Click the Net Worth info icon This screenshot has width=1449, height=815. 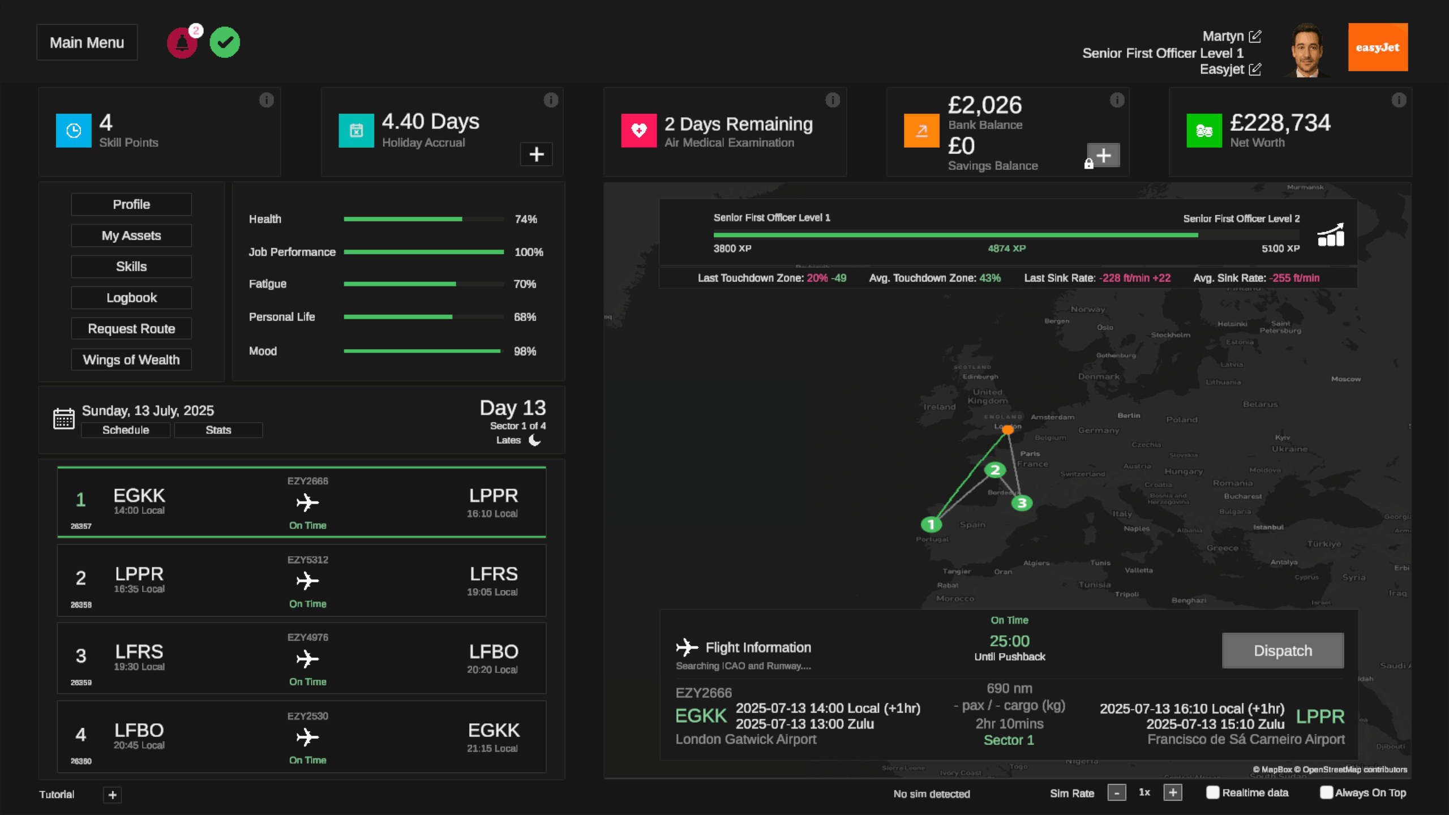point(1399,100)
